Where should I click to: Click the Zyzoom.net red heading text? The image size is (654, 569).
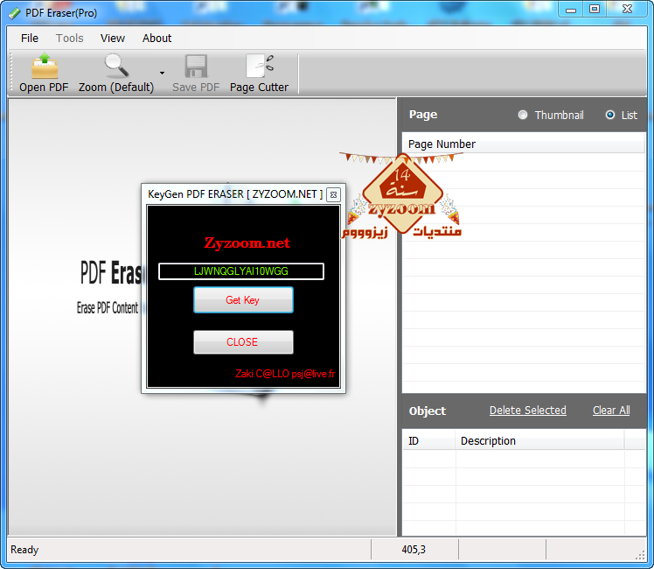coord(247,242)
